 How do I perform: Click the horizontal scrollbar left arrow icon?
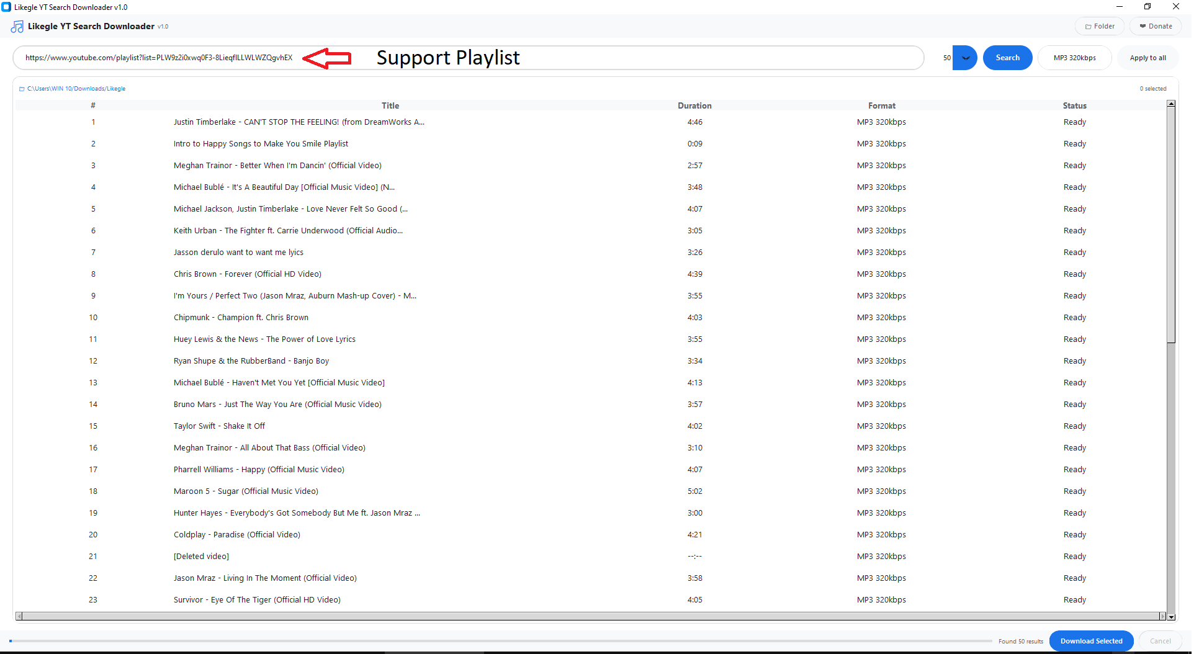(19, 616)
